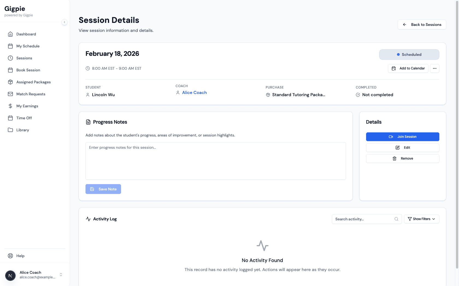Image resolution: width=459 pixels, height=286 pixels.
Task: Click the page's vertical scrollbar
Action: pos(457,136)
